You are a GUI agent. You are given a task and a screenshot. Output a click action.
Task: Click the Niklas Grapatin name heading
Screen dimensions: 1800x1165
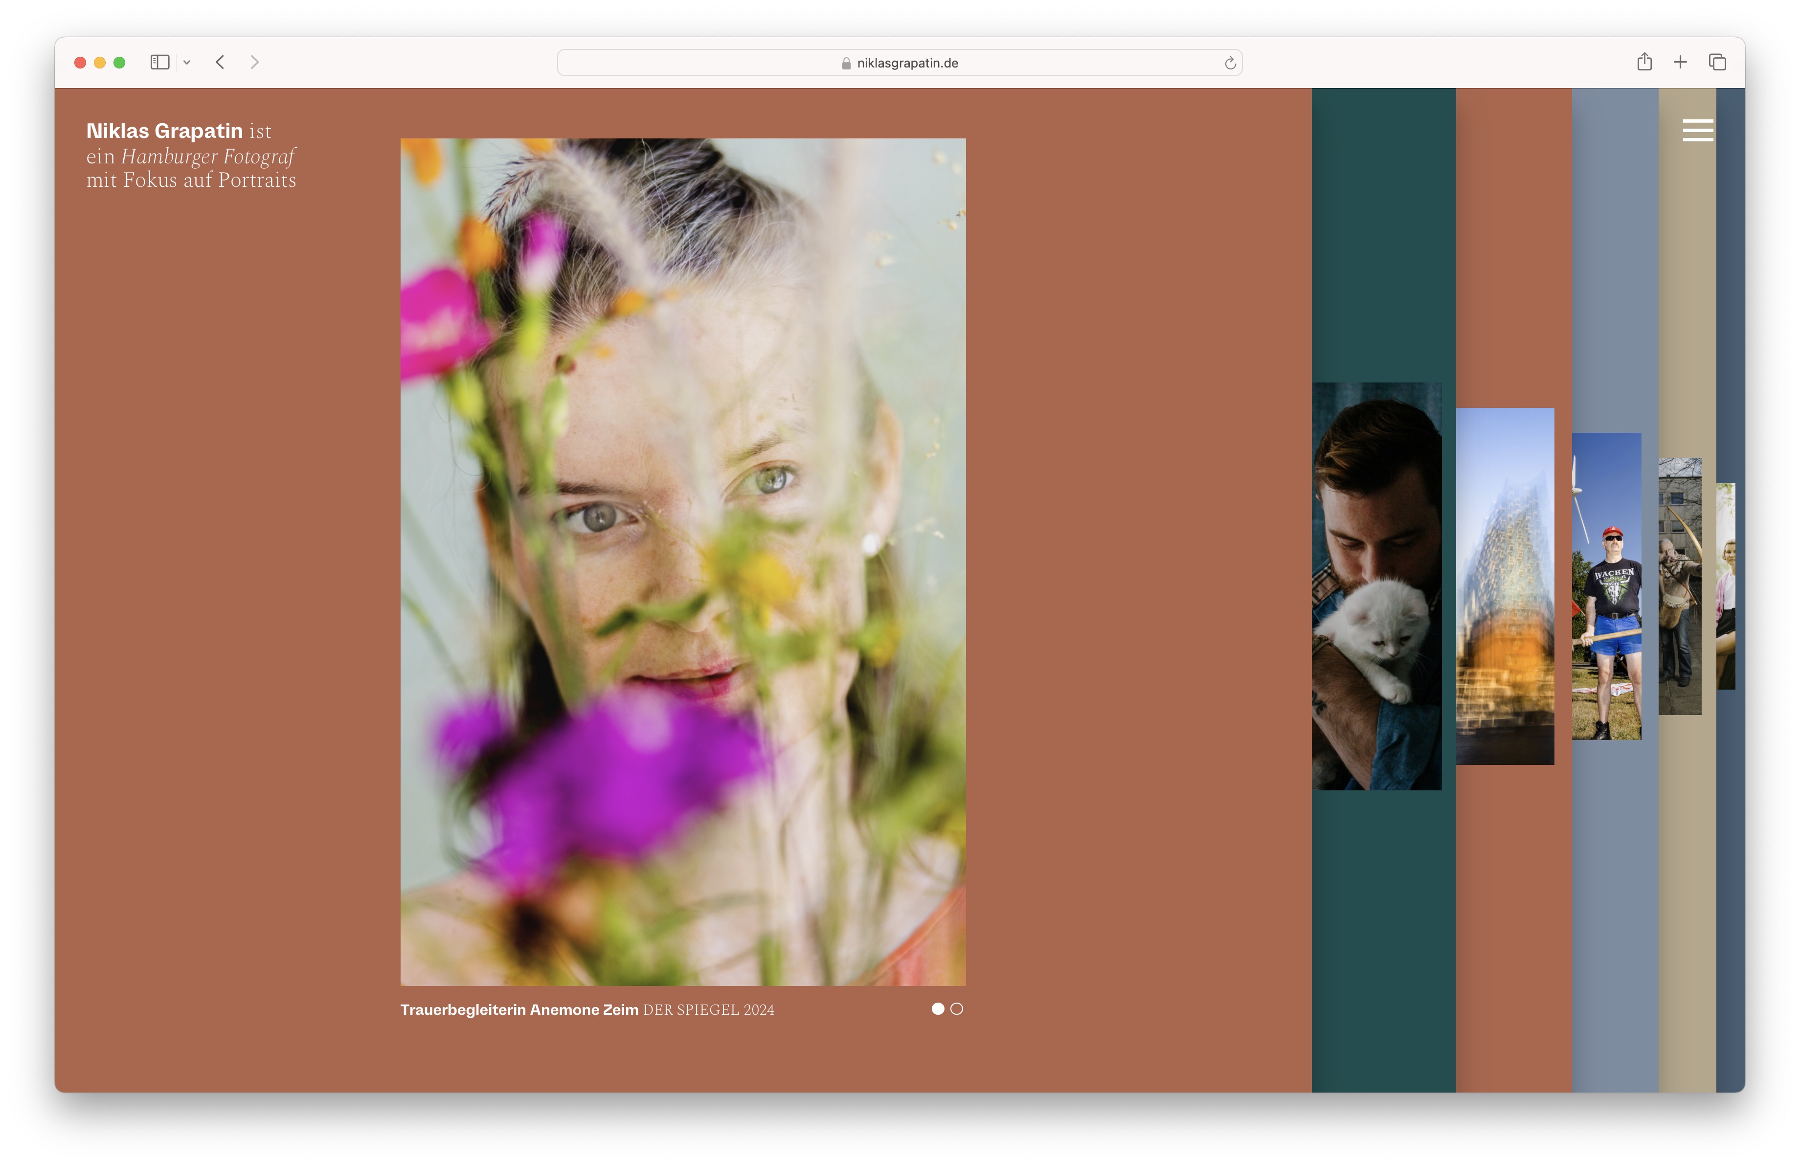coord(165,130)
